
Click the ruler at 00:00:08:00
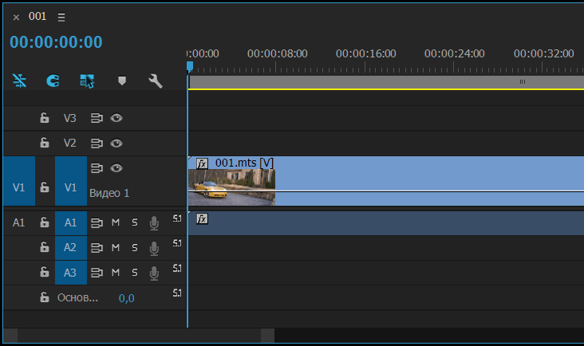click(277, 54)
